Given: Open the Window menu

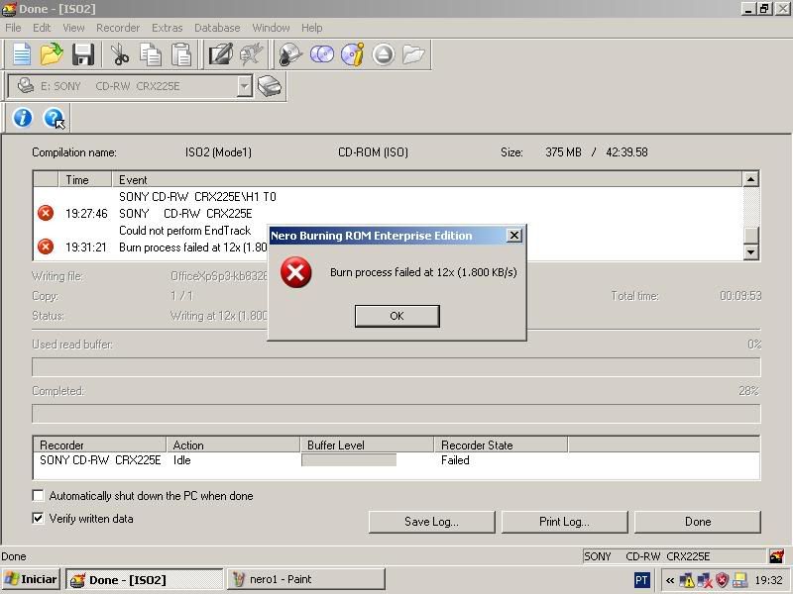Looking at the screenshot, I should click(271, 28).
